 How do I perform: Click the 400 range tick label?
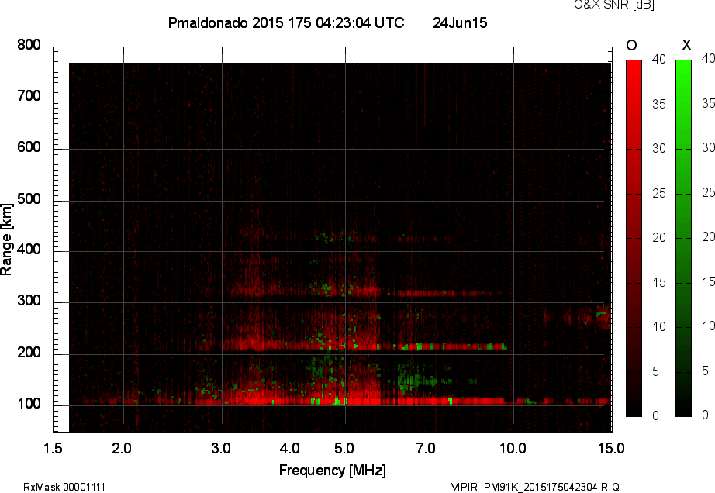(29, 250)
